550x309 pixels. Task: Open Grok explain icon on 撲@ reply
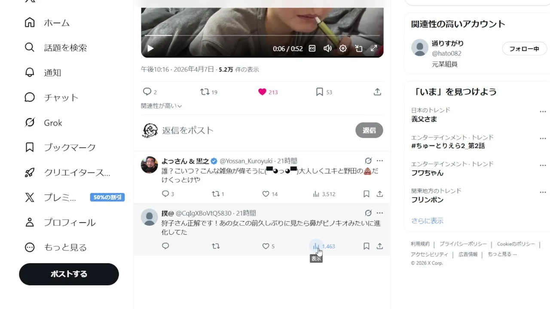pyautogui.click(x=368, y=213)
